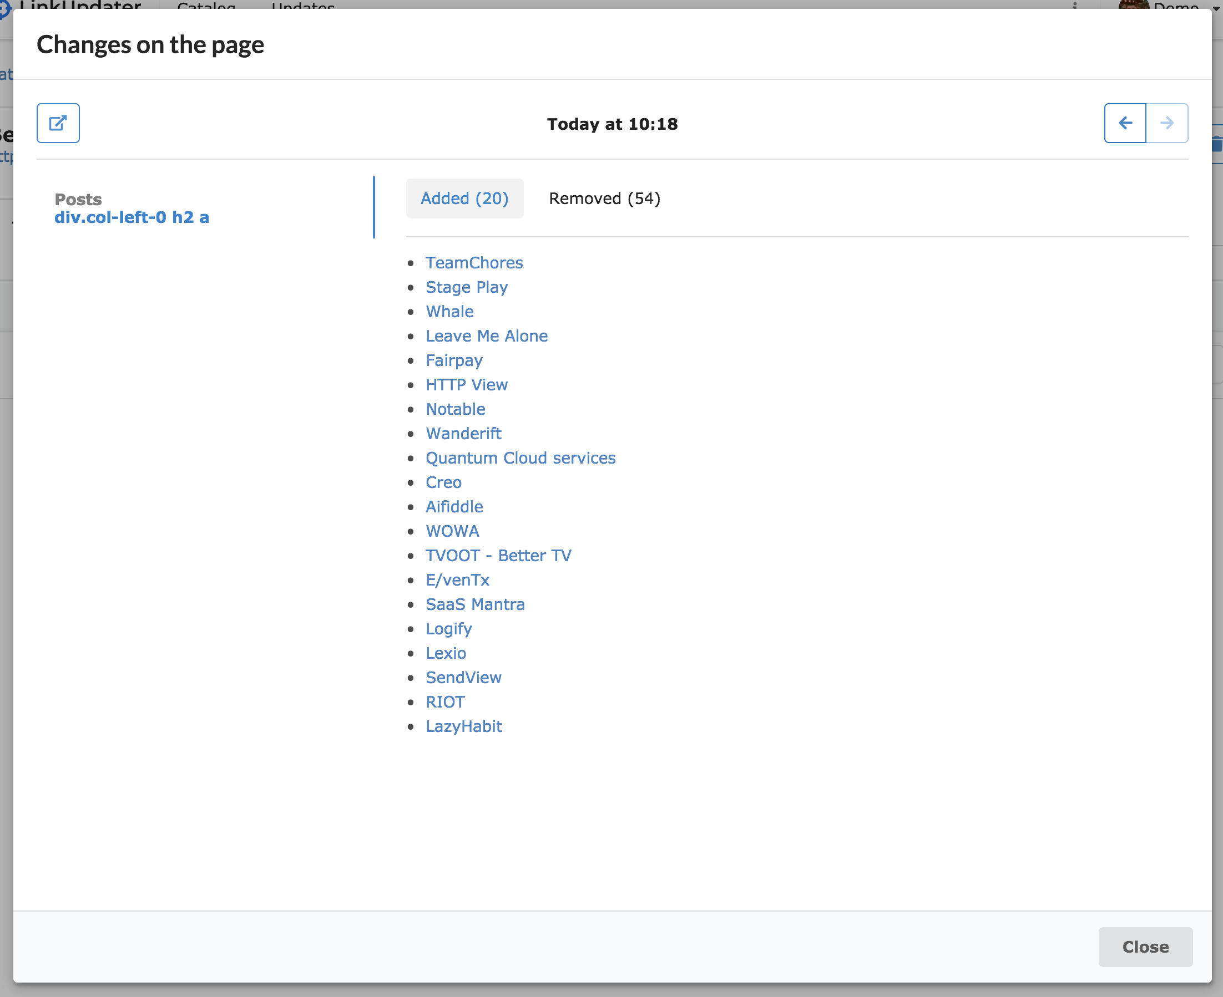Open the SaaS Mantra link

(475, 605)
